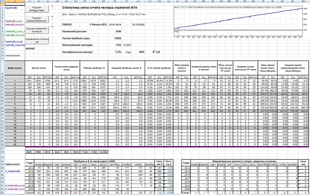Image resolution: width=310 pixels, height=195 pixels.
Task: Select start date 15.01.2014
Action: 115,24
